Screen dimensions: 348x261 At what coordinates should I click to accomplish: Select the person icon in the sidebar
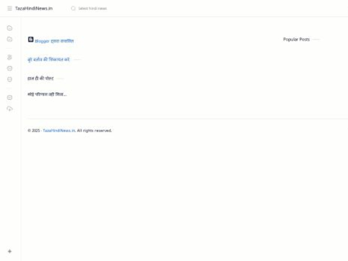point(9,57)
